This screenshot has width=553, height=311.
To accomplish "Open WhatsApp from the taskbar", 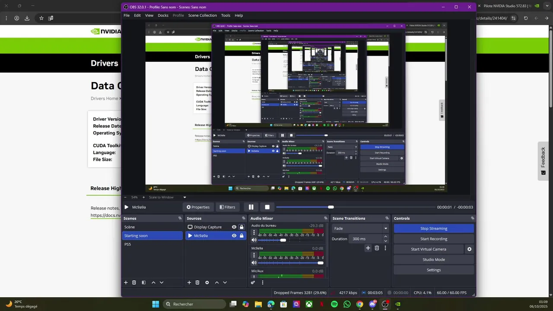I will tap(347, 304).
